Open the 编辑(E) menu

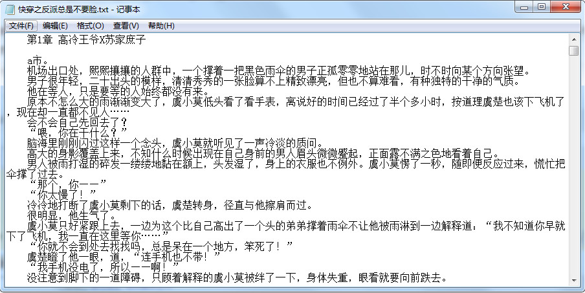pyautogui.click(x=55, y=26)
